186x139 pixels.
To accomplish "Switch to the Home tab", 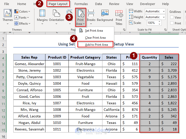I will click(x=22, y=4).
